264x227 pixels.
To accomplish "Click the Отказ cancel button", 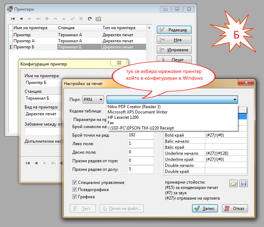I will (235, 208).
